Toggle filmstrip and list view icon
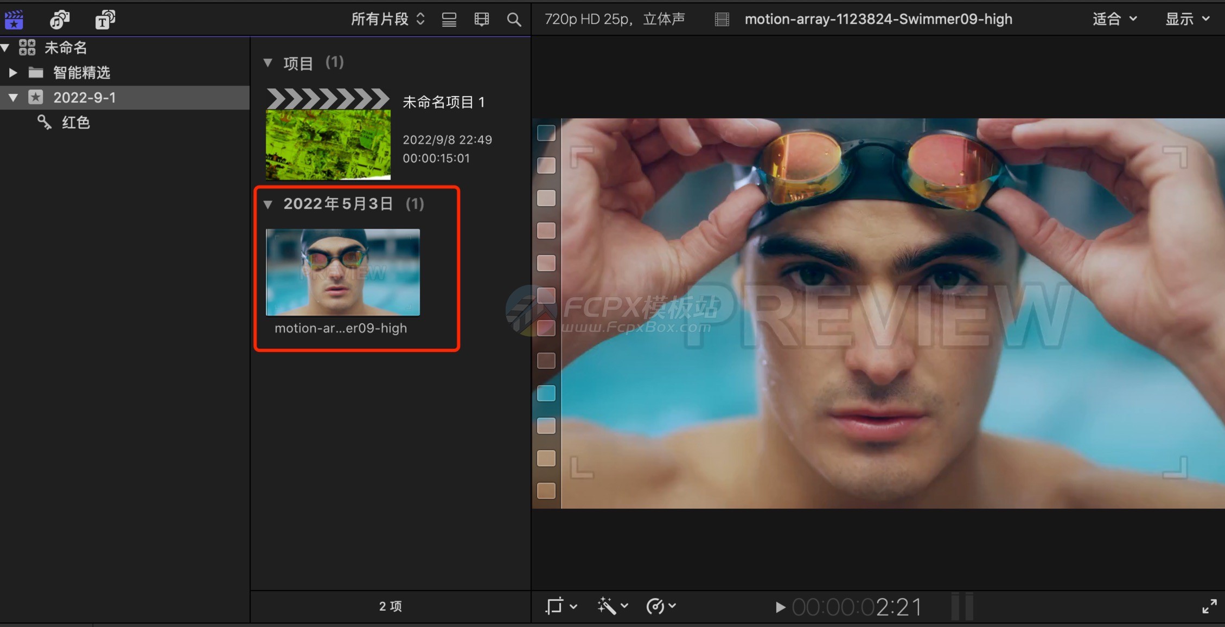 coord(481,20)
